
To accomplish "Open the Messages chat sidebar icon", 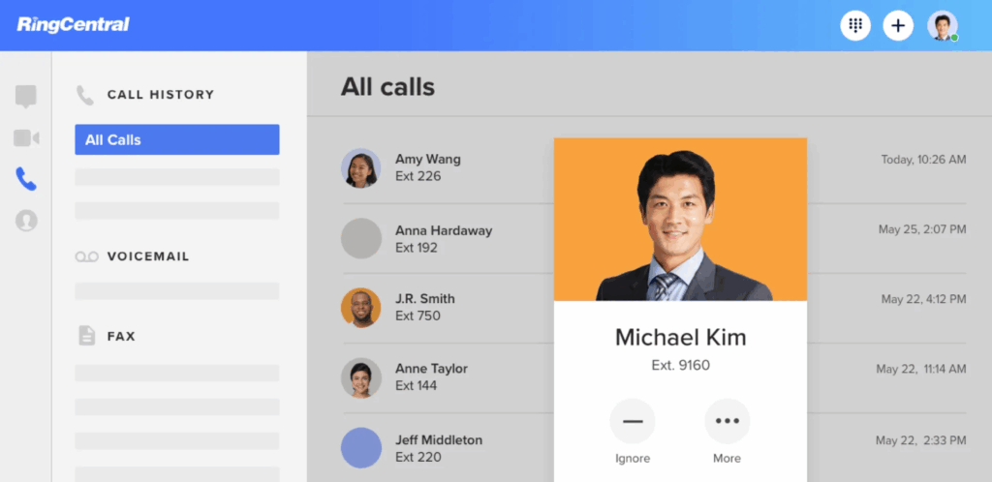I will point(26,96).
